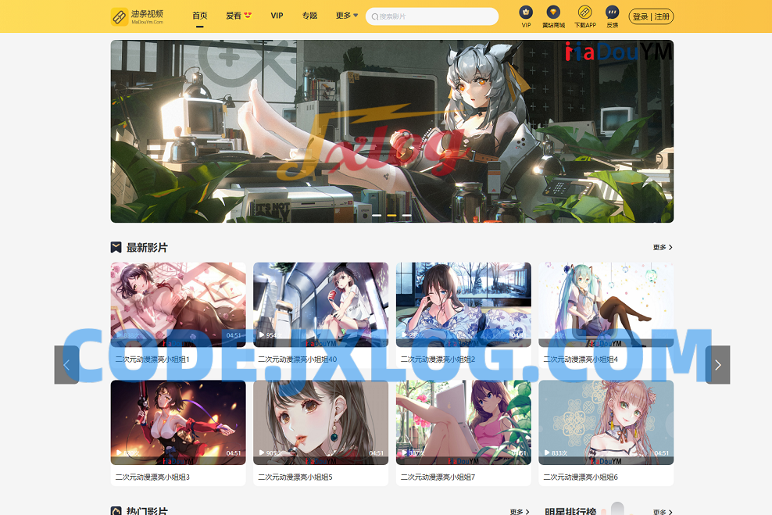Viewport: 772px width, 515px height.
Task: Select the highlighted middle banner slide indicator
Action: (391, 215)
